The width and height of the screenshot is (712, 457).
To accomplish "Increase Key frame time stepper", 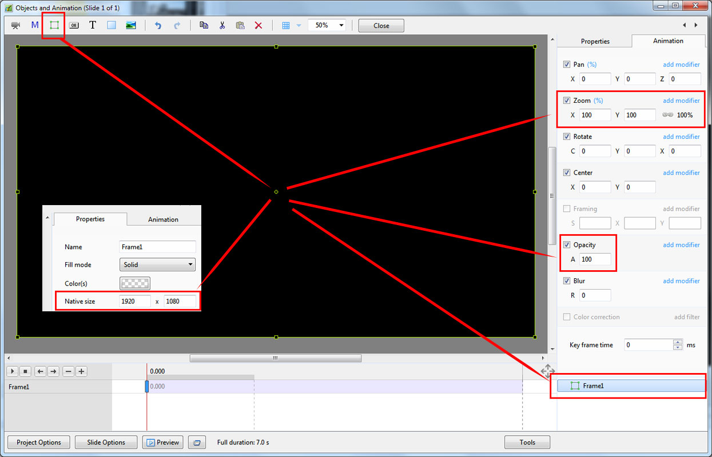I will click(x=678, y=342).
